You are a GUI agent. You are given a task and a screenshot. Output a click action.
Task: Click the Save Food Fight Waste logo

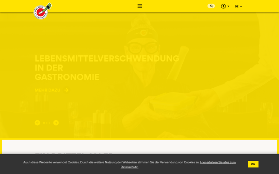coord(43,11)
